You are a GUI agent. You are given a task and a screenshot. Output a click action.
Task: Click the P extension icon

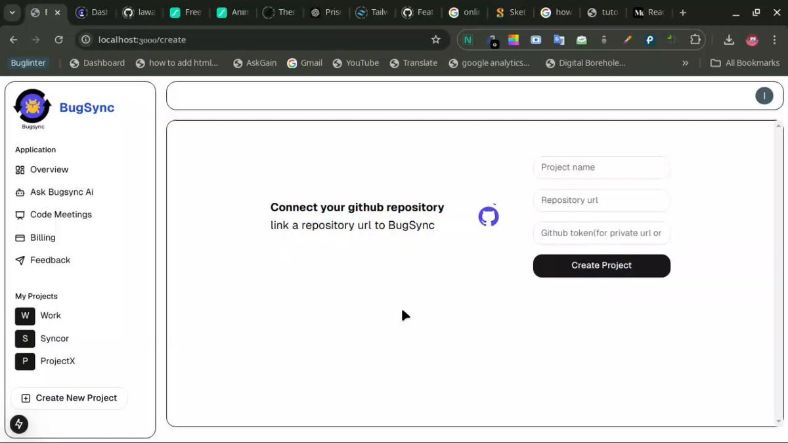(649, 39)
